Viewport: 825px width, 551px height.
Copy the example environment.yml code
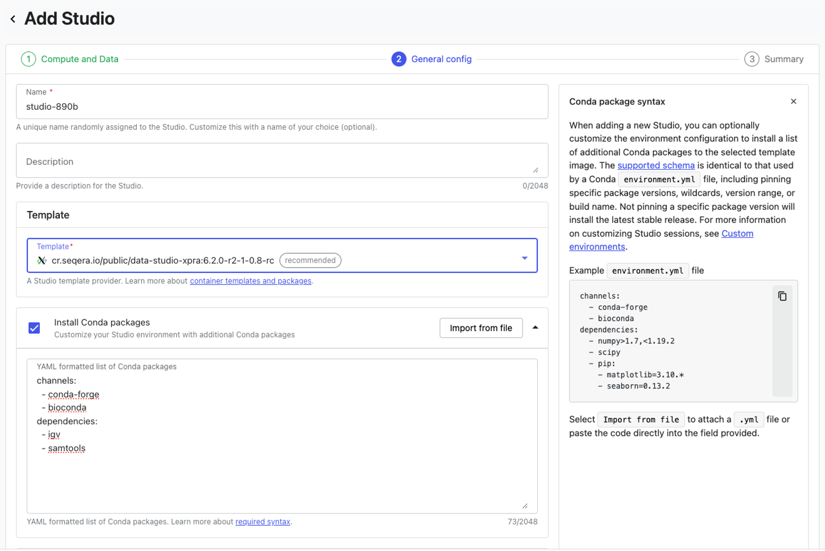(782, 296)
